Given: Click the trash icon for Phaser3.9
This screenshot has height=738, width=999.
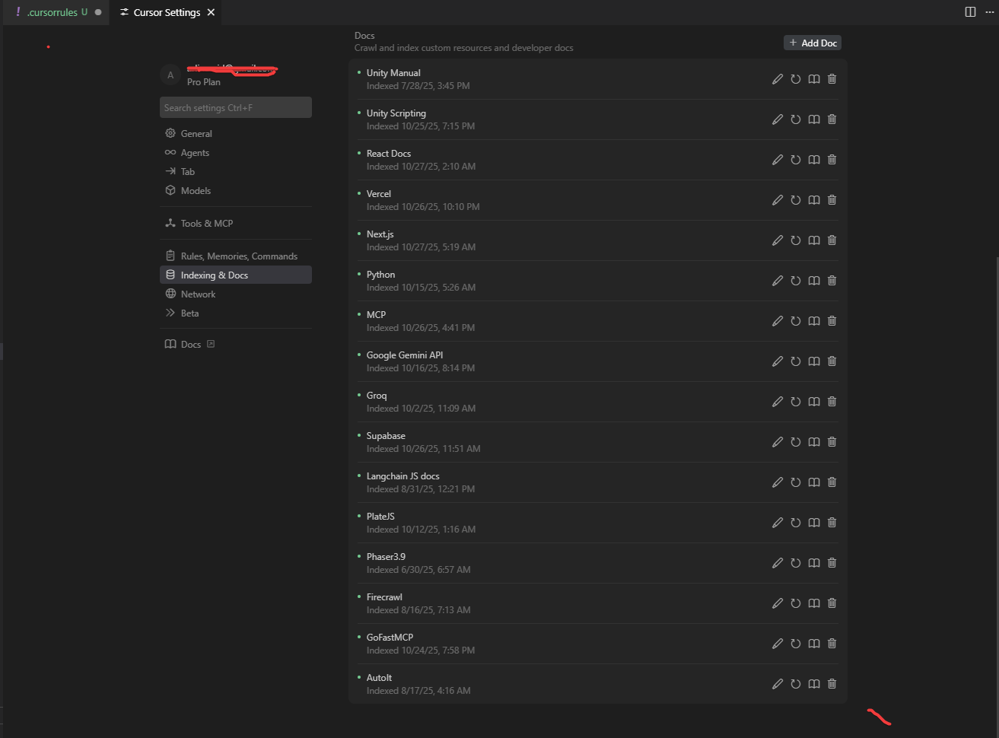Looking at the screenshot, I should click(x=832, y=563).
